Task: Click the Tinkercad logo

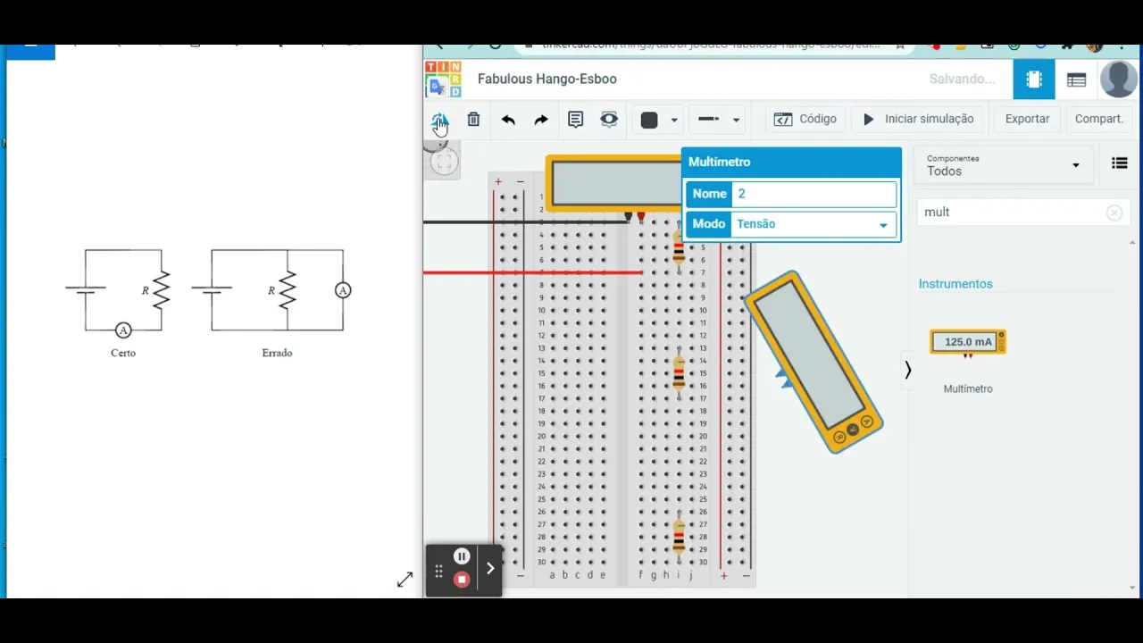Action: pyautogui.click(x=443, y=79)
